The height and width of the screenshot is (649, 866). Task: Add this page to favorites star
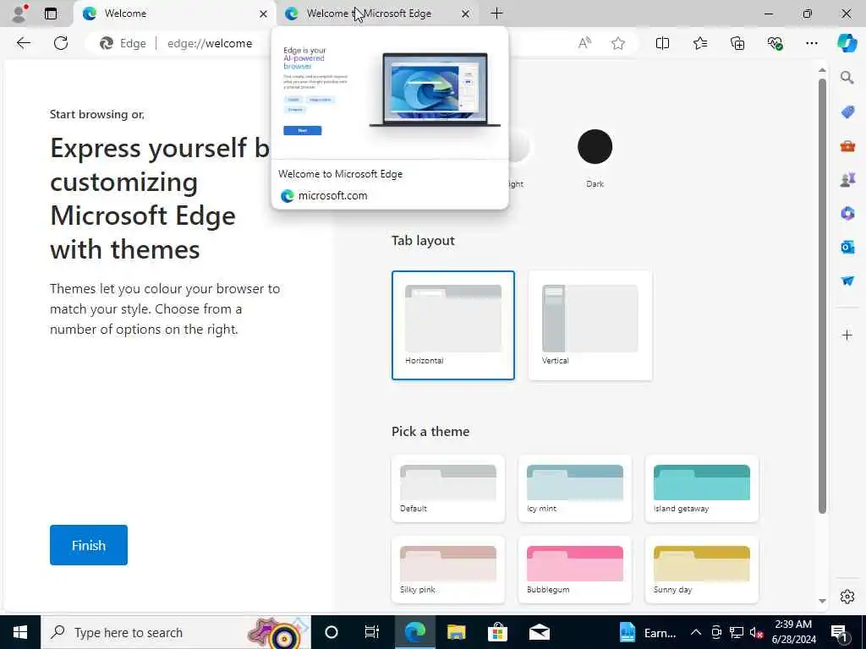click(618, 43)
